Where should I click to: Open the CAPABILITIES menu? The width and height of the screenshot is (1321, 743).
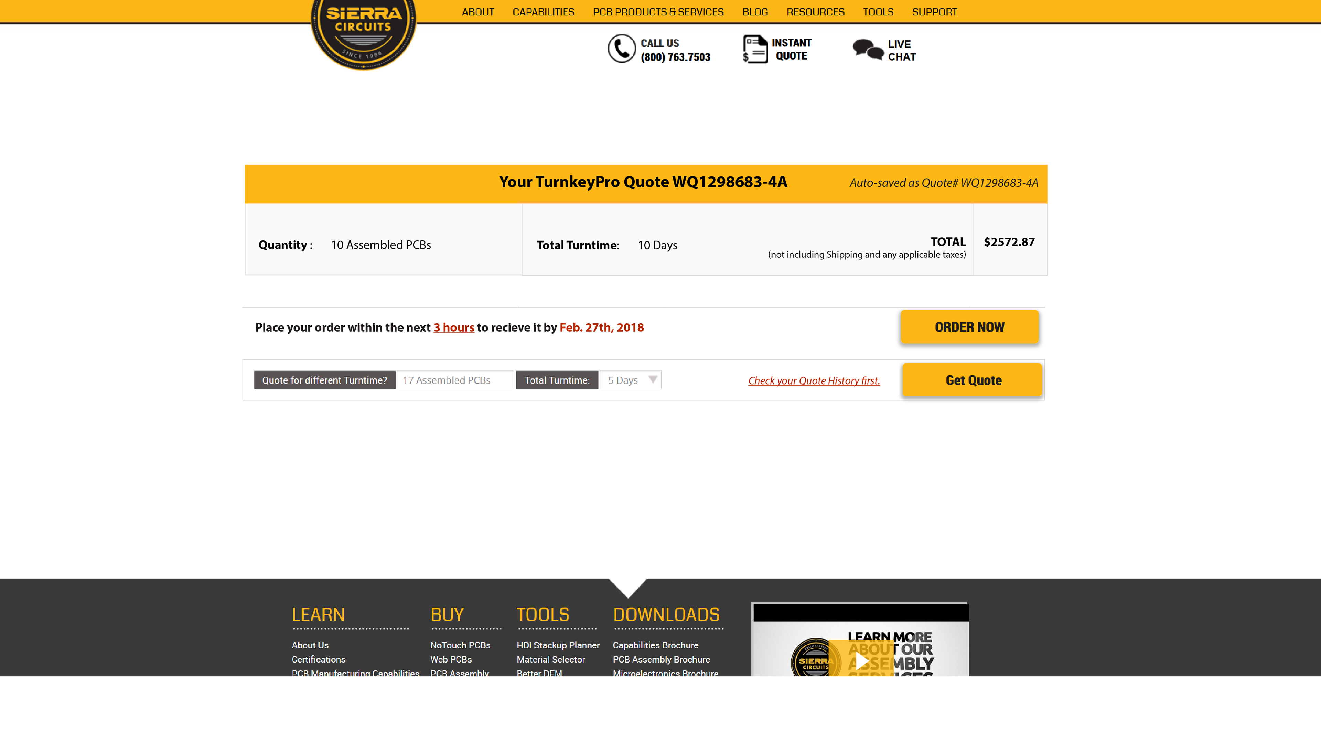(x=543, y=12)
